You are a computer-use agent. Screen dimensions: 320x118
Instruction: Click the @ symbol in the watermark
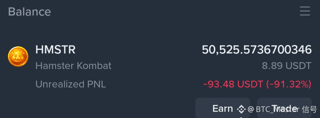point(251,110)
